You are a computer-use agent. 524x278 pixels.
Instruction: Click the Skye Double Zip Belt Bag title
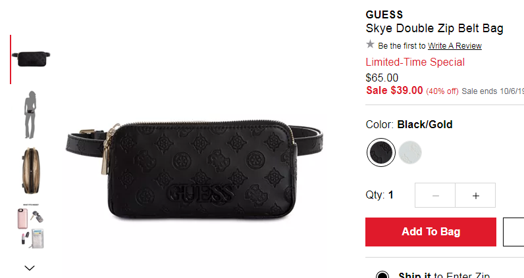pos(434,29)
